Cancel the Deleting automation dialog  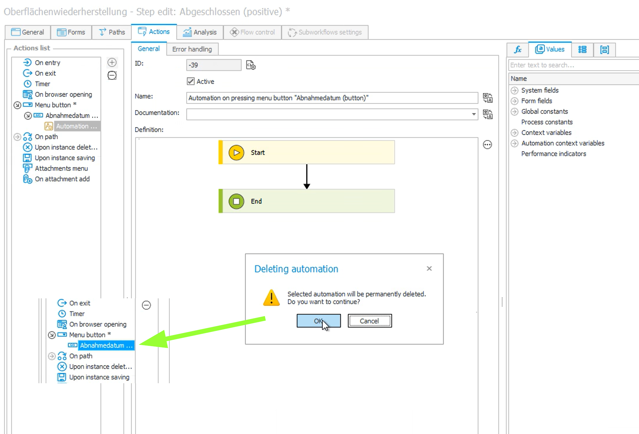coord(369,321)
